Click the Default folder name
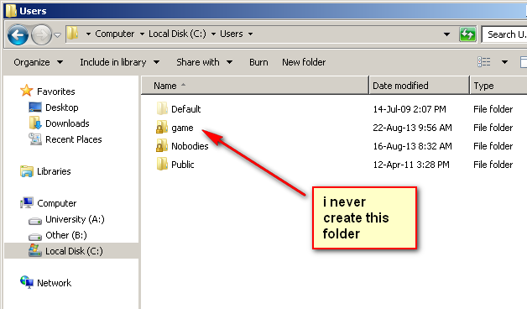Image resolution: width=527 pixels, height=309 pixels. pyautogui.click(x=185, y=109)
